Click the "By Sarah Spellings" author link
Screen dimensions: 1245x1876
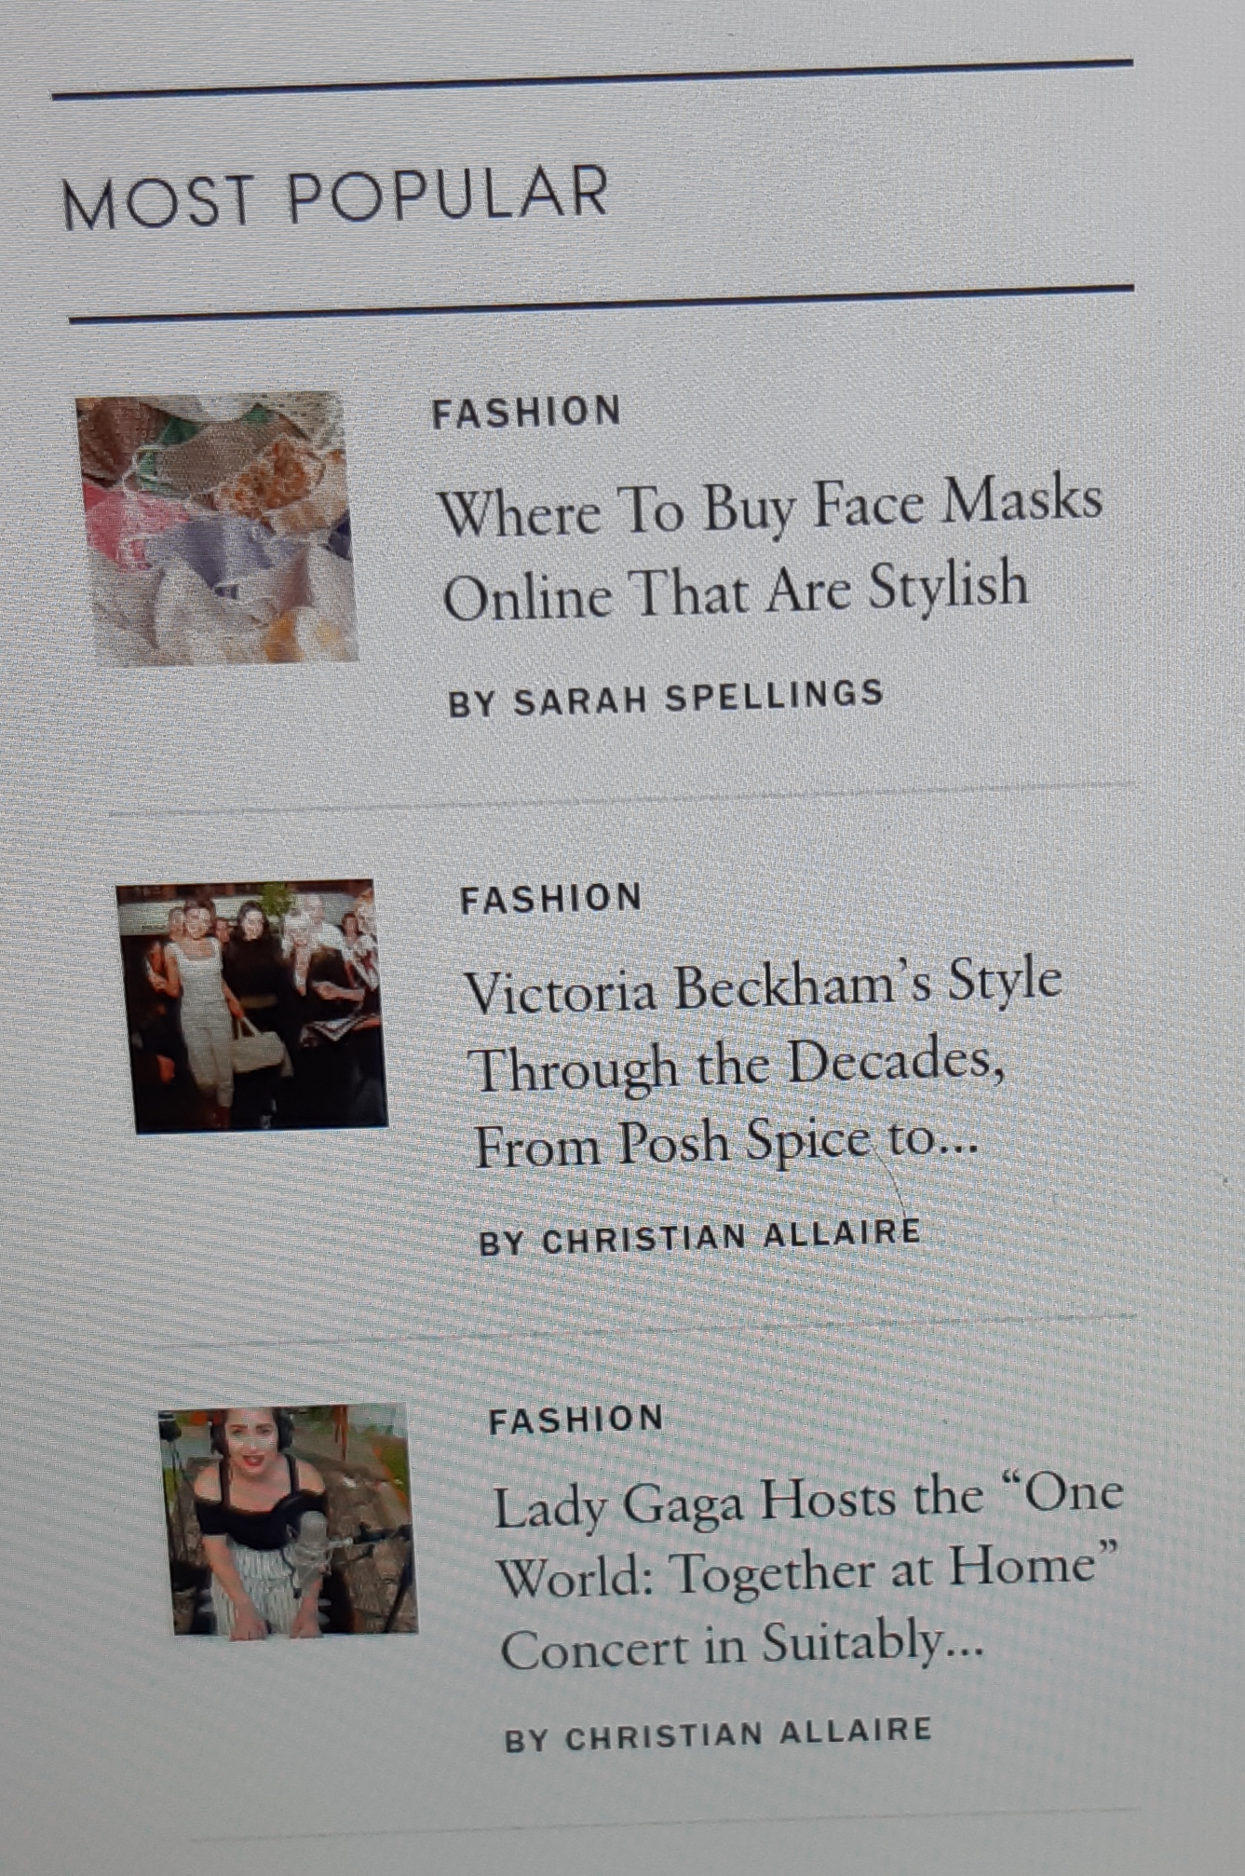click(x=665, y=699)
